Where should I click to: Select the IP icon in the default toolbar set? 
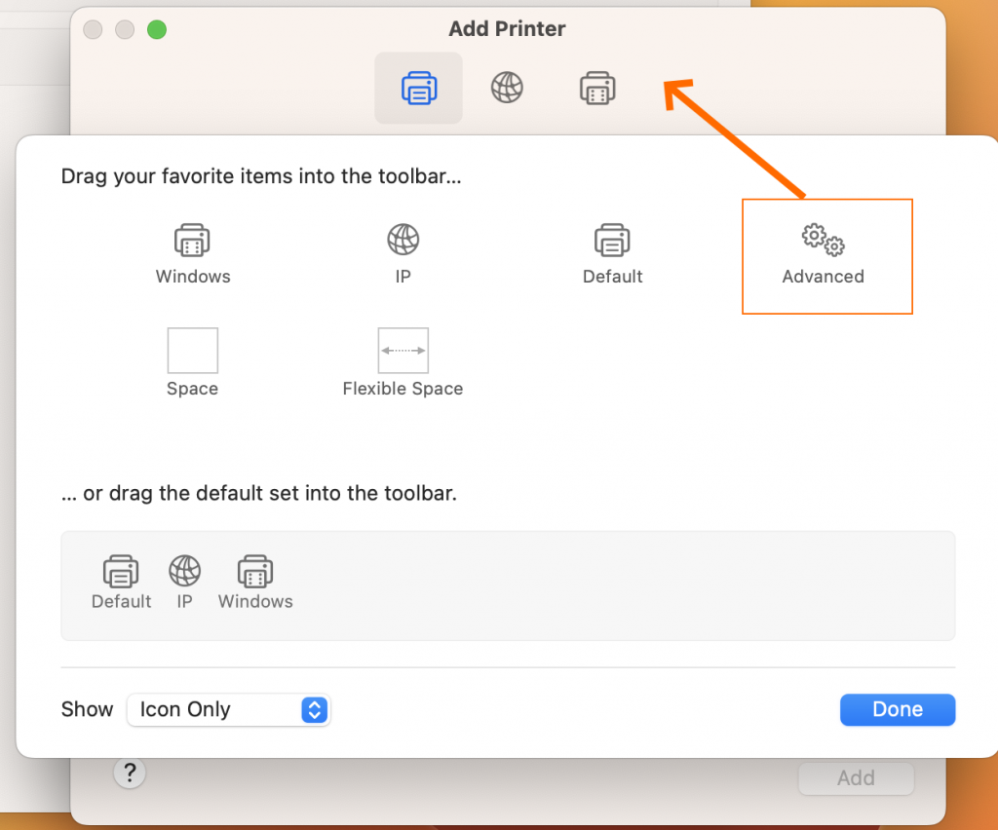(183, 571)
